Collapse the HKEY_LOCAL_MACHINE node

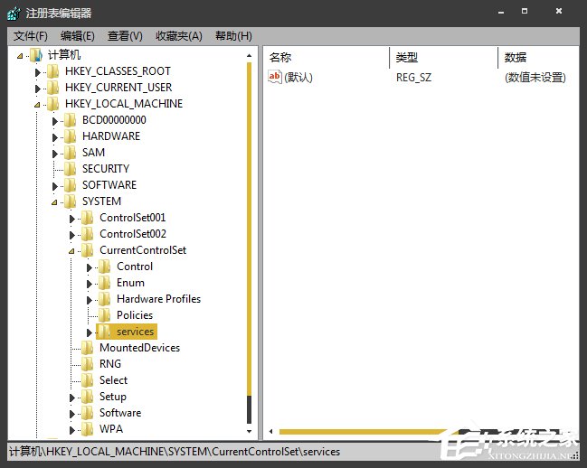click(38, 104)
